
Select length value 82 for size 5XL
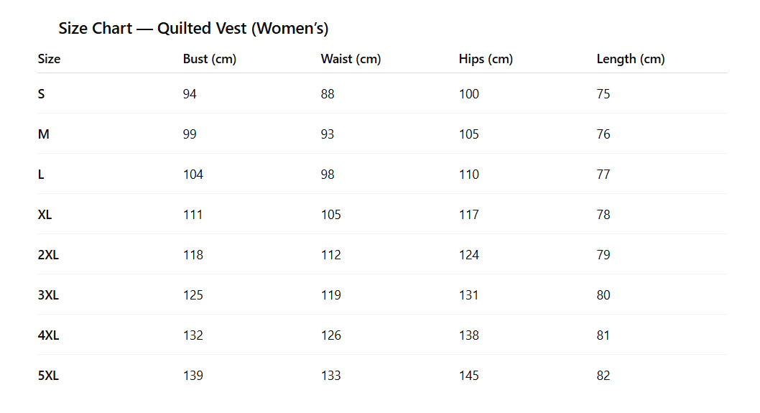tap(603, 376)
